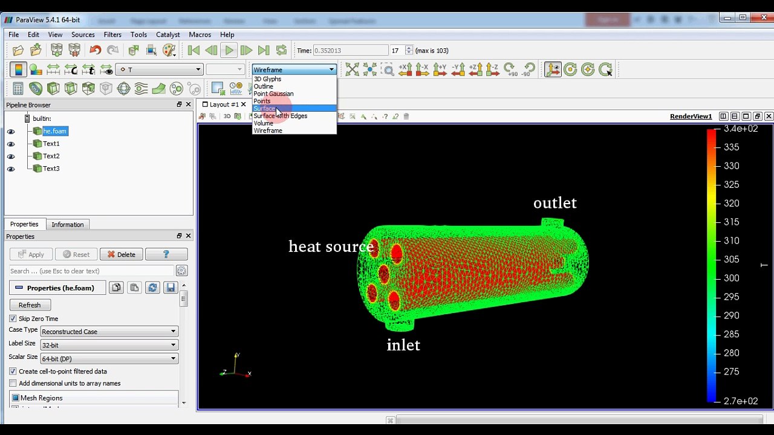Toggle animation loop button
Viewport: 774px width, 435px height.
[281, 50]
